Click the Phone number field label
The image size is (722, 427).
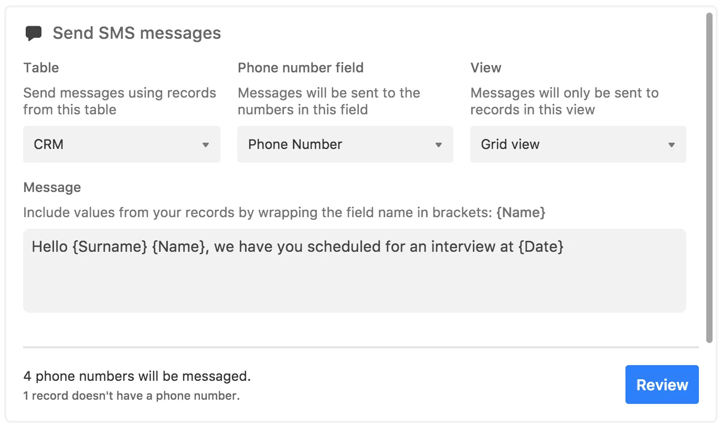click(300, 68)
